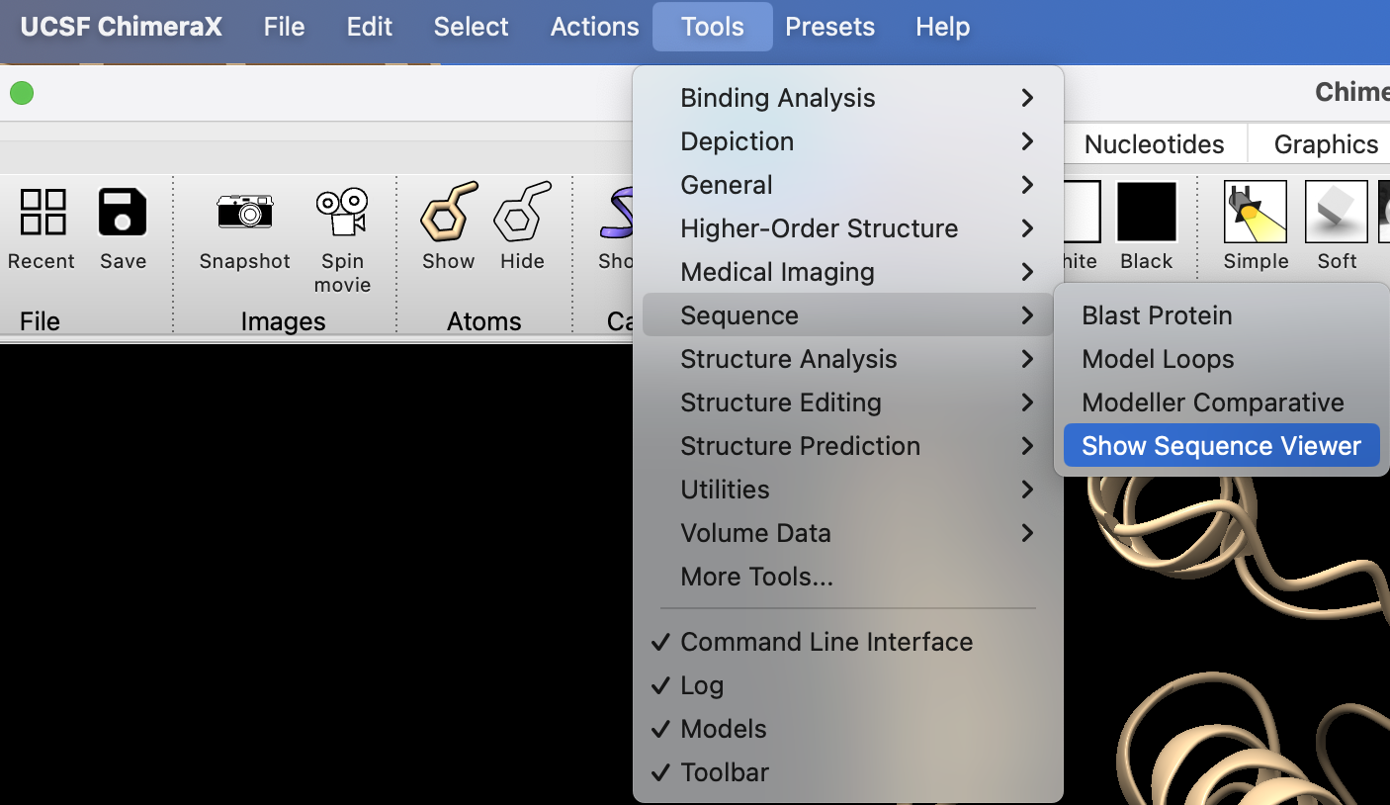1390x805 pixels.
Task: Click the Recent files icon
Action: click(x=43, y=213)
